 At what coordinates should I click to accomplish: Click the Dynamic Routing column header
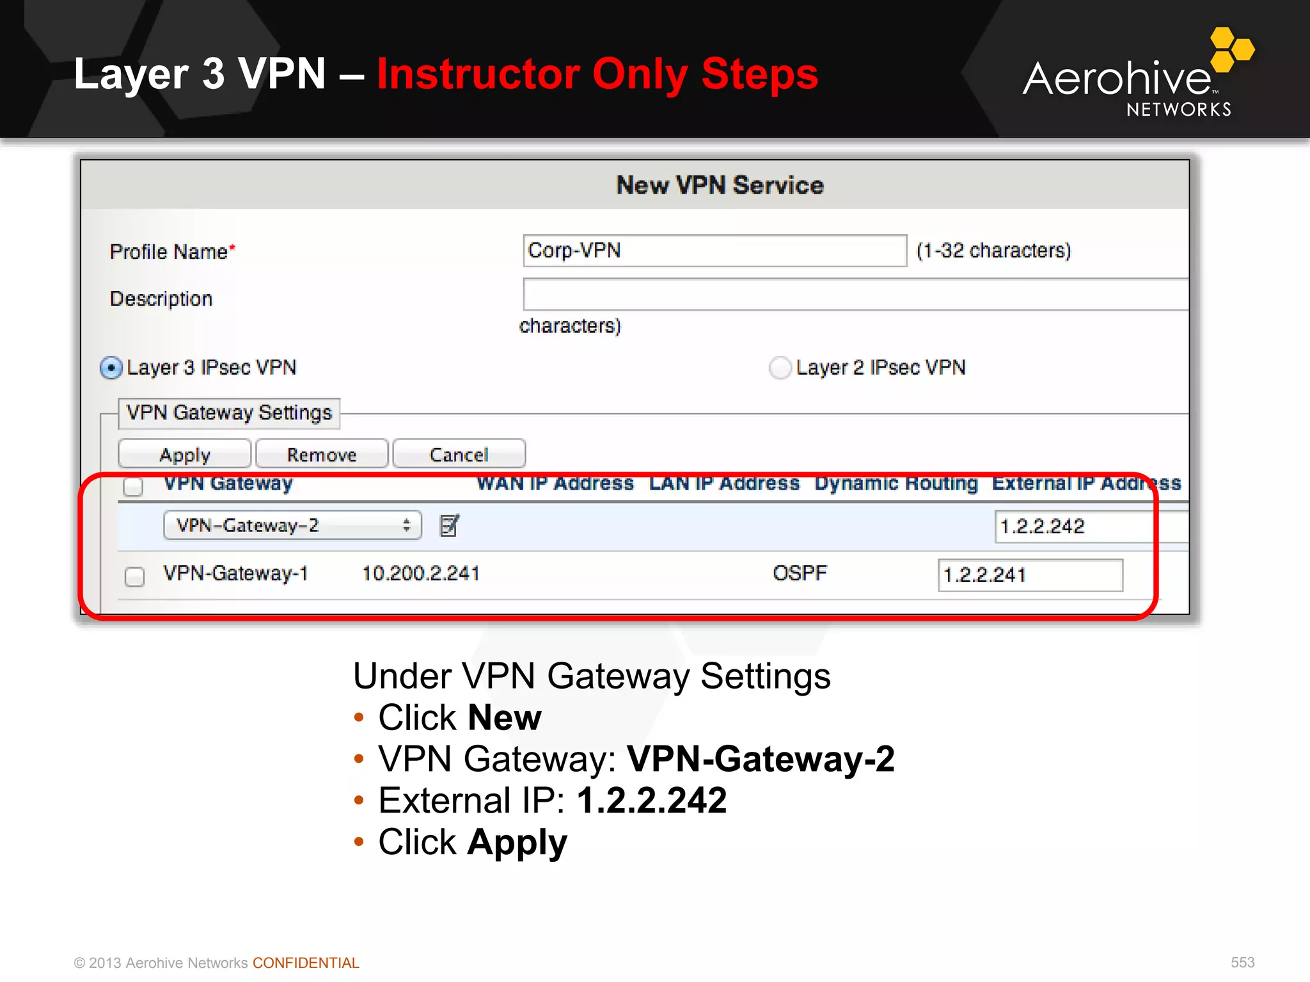click(896, 483)
